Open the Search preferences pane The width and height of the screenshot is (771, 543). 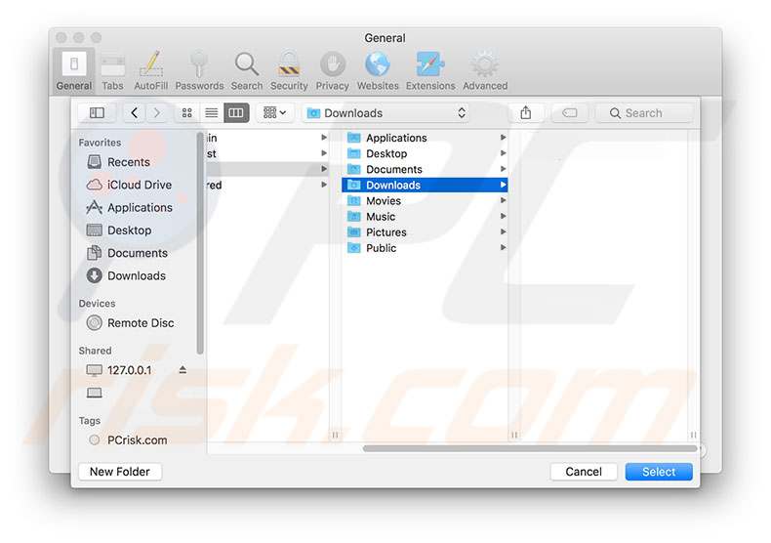[x=247, y=71]
